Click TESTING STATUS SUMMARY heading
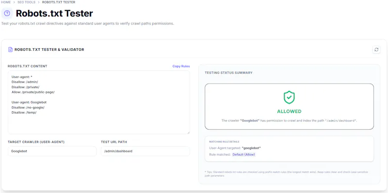Screen dimensions: 388x193 point(228,73)
